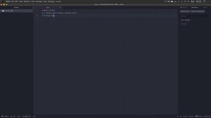Click the print call on line 3

click(45, 16)
